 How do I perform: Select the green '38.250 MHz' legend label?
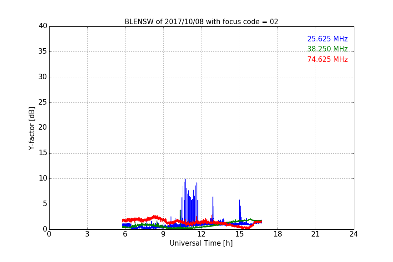[327, 49]
